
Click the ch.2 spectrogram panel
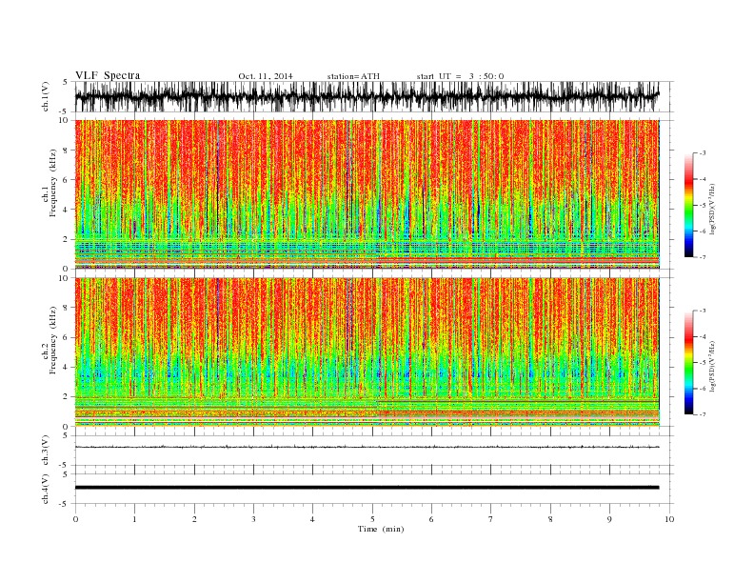[367, 352]
